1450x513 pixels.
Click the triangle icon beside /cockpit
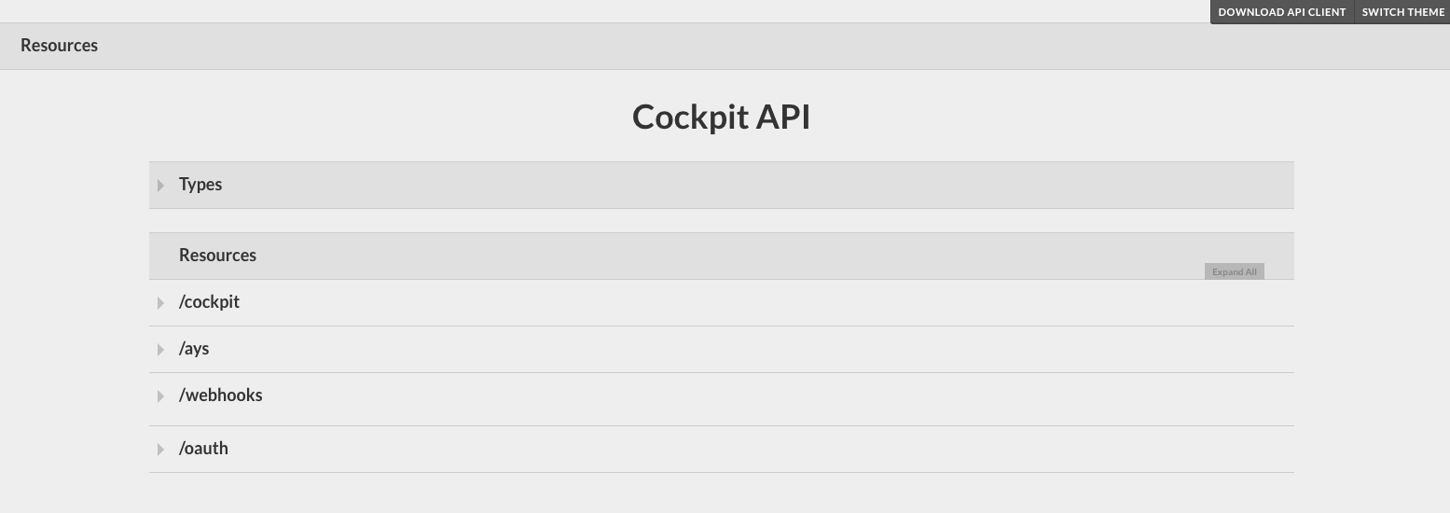[160, 302]
